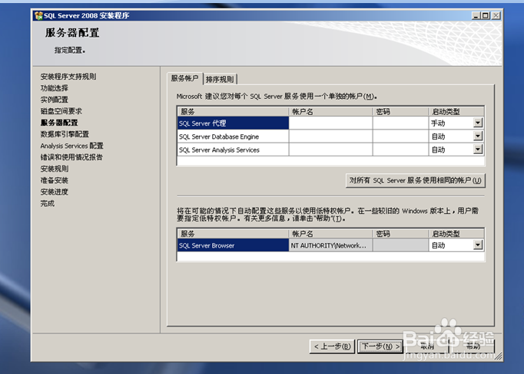Click the 启动类型 header of the upper table
The width and height of the screenshot is (524, 374).
[x=456, y=111]
